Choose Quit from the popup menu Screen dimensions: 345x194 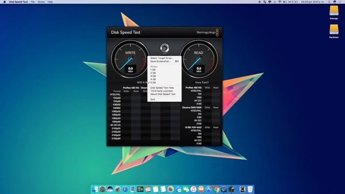[164, 99]
